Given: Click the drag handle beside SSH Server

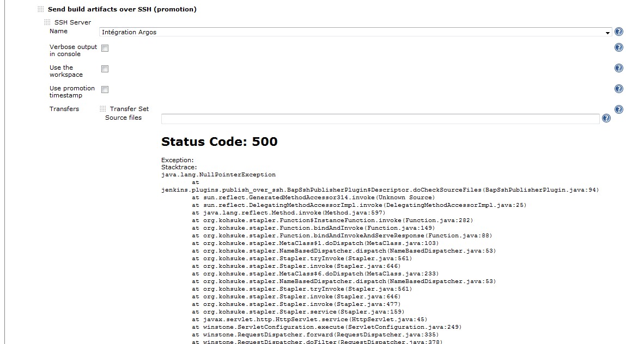Looking at the screenshot, I should pyautogui.click(x=47, y=22).
